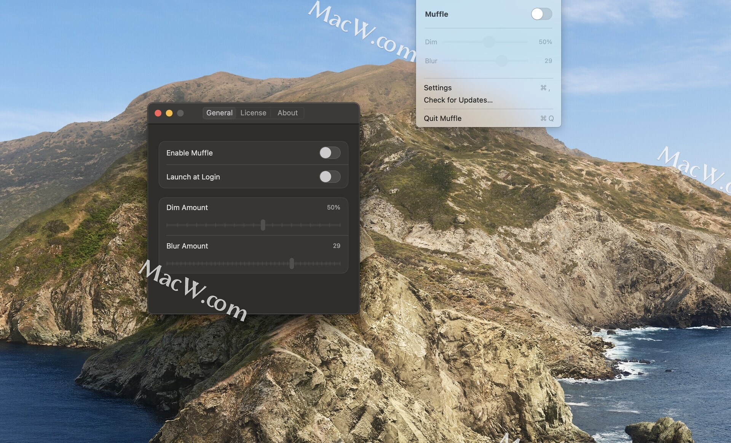Click the Dim Amount 50% value
731x443 pixels.
(x=333, y=207)
